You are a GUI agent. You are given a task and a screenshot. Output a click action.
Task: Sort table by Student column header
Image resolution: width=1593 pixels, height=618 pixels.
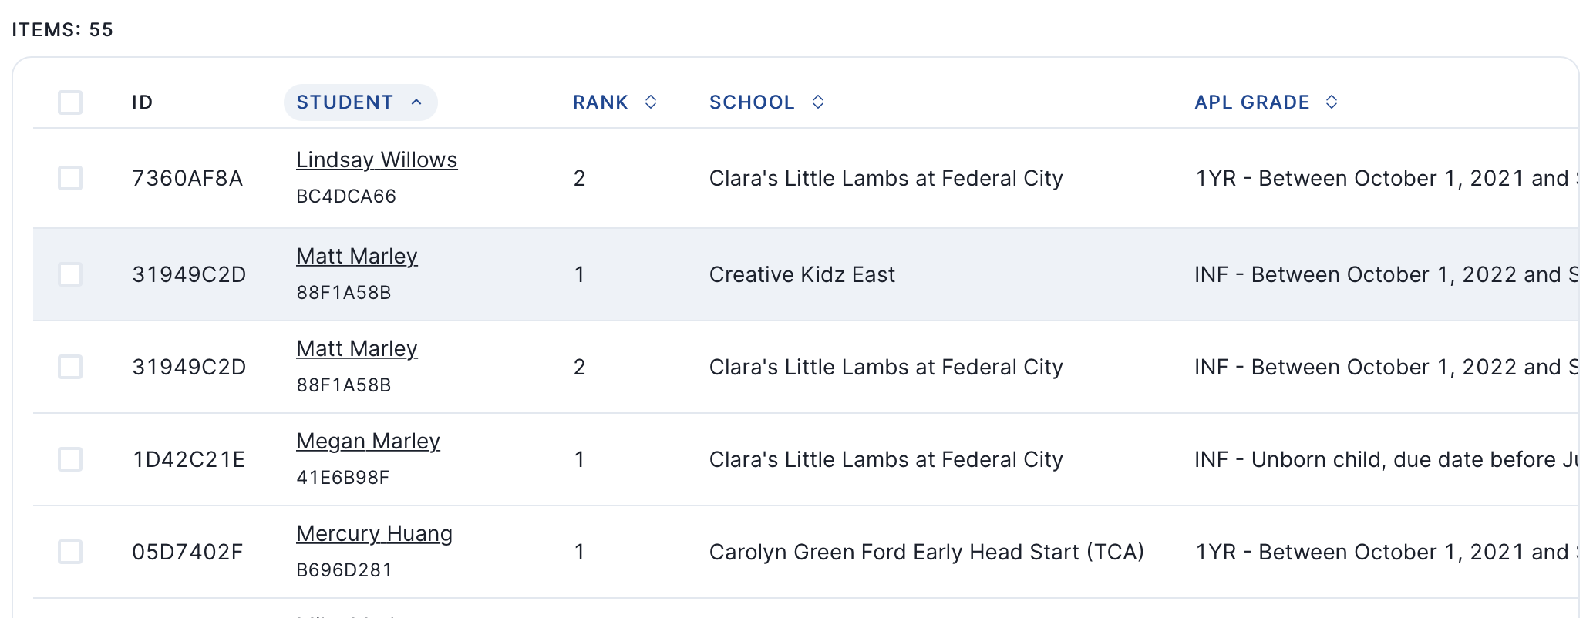[x=345, y=102]
